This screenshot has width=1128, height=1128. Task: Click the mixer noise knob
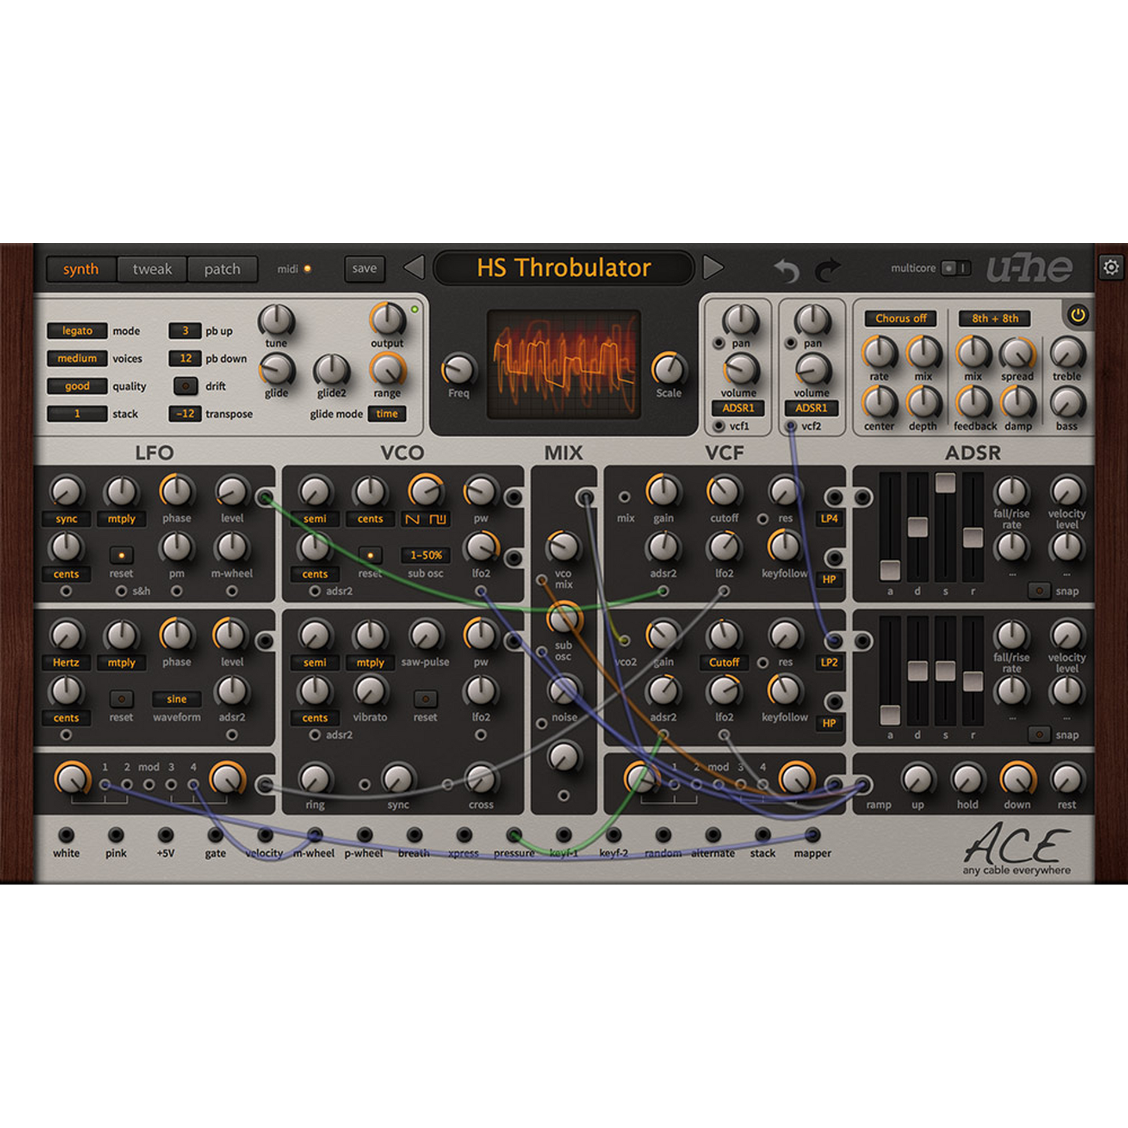point(563,690)
